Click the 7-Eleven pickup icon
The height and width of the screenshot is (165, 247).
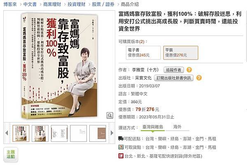[121, 147]
